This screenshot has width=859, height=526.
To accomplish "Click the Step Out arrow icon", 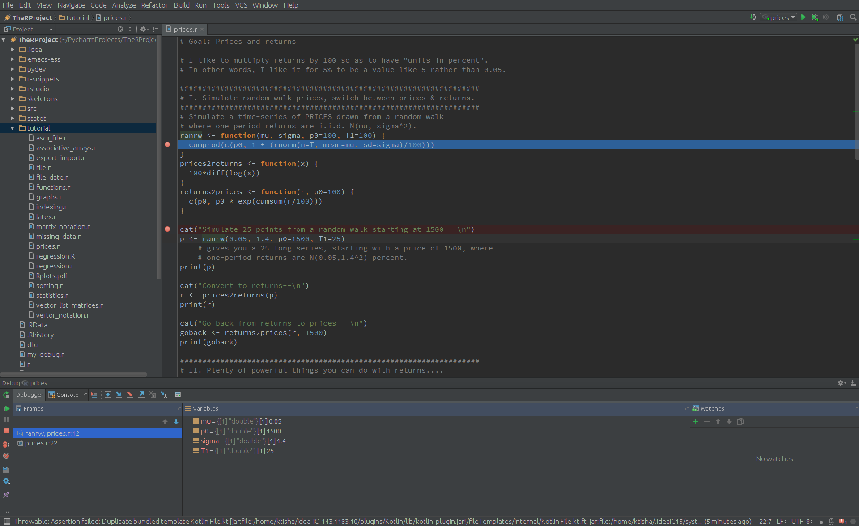I will pos(141,394).
